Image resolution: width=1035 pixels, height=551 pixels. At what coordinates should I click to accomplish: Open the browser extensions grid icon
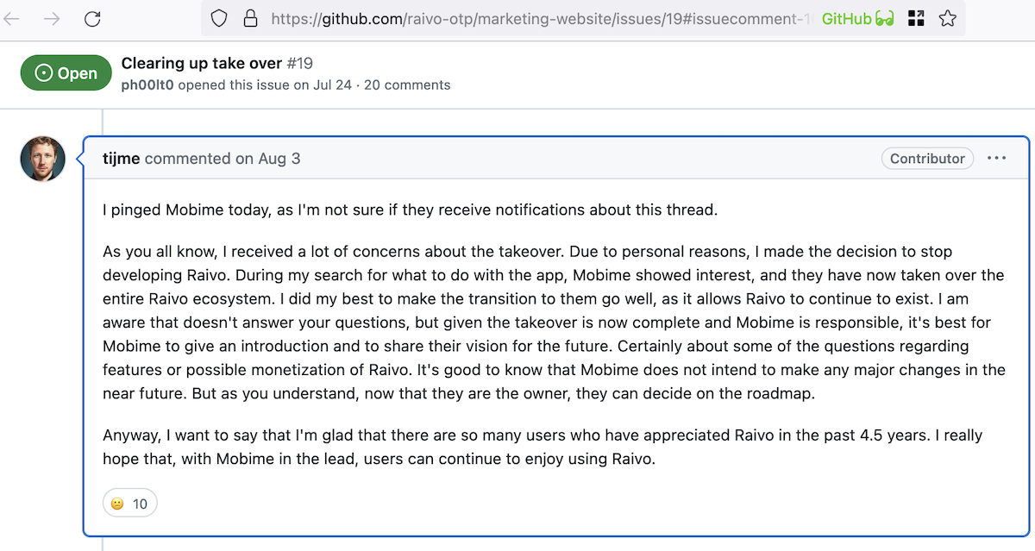tap(916, 17)
